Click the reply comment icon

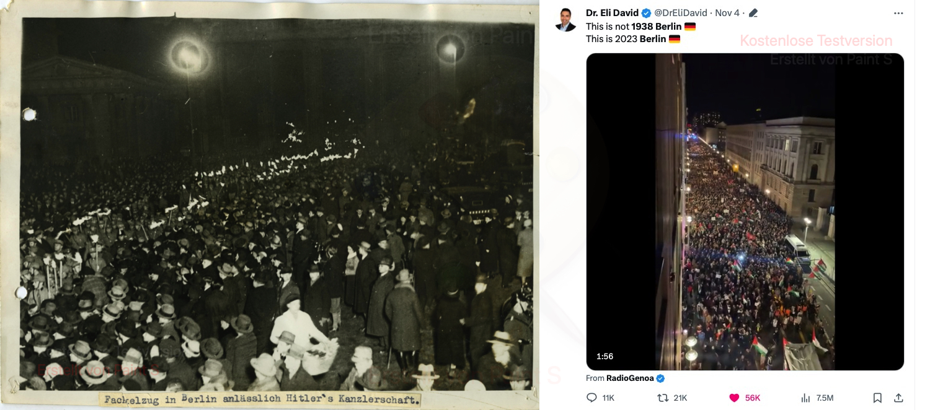click(x=591, y=398)
